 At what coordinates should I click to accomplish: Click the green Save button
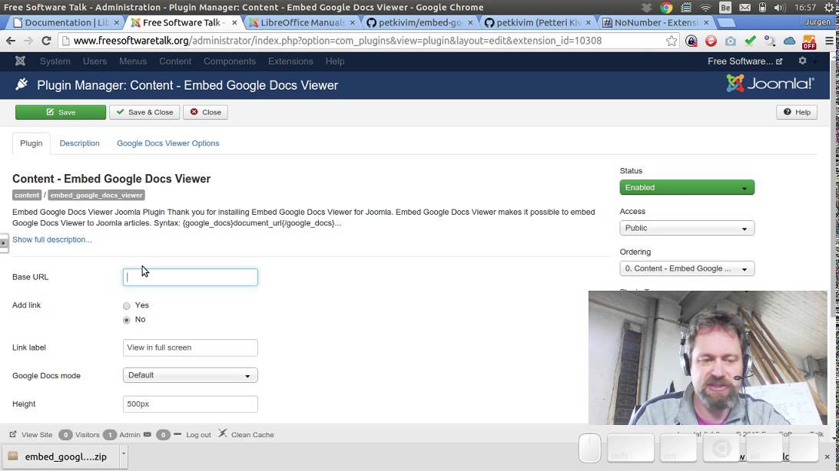click(61, 112)
